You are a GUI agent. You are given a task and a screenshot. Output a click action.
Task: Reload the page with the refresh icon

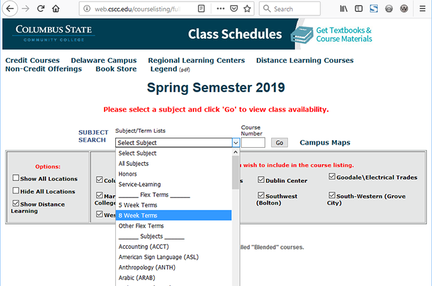[41, 9]
